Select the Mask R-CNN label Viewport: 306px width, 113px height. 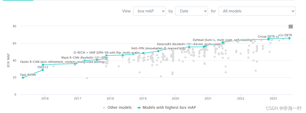[85, 58]
